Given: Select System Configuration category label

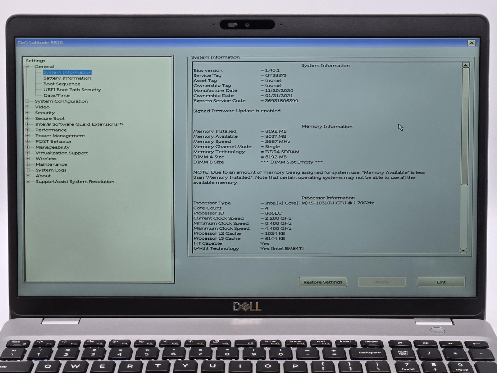Looking at the screenshot, I should (61, 101).
